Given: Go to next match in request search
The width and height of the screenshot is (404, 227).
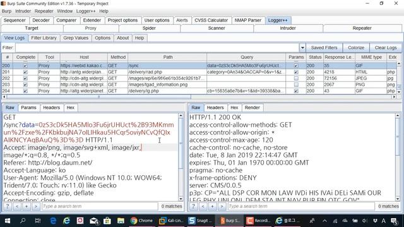Looking at the screenshot, I should (x=36, y=206).
